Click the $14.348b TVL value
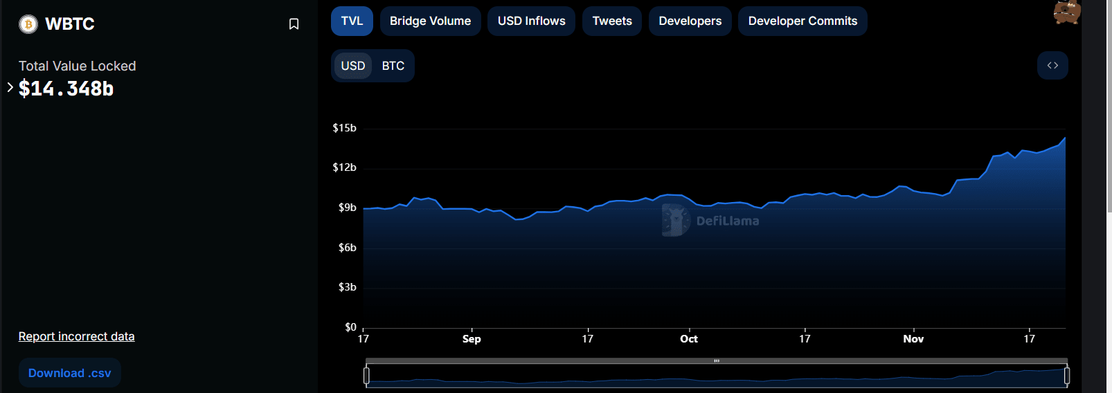 (x=66, y=89)
